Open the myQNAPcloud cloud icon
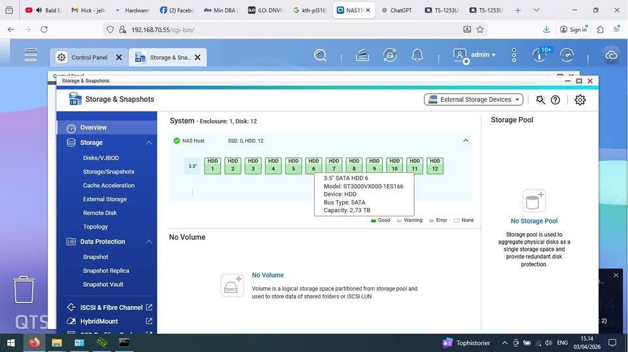Viewport: 628px width, 352px height. [x=611, y=56]
